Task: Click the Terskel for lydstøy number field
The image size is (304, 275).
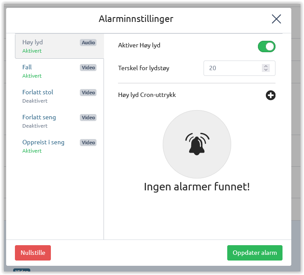Action: [239, 68]
